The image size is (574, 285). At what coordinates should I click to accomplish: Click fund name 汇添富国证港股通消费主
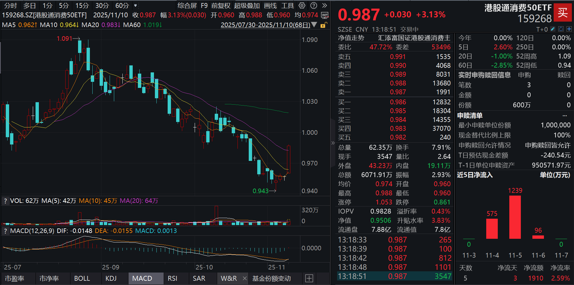(414, 38)
